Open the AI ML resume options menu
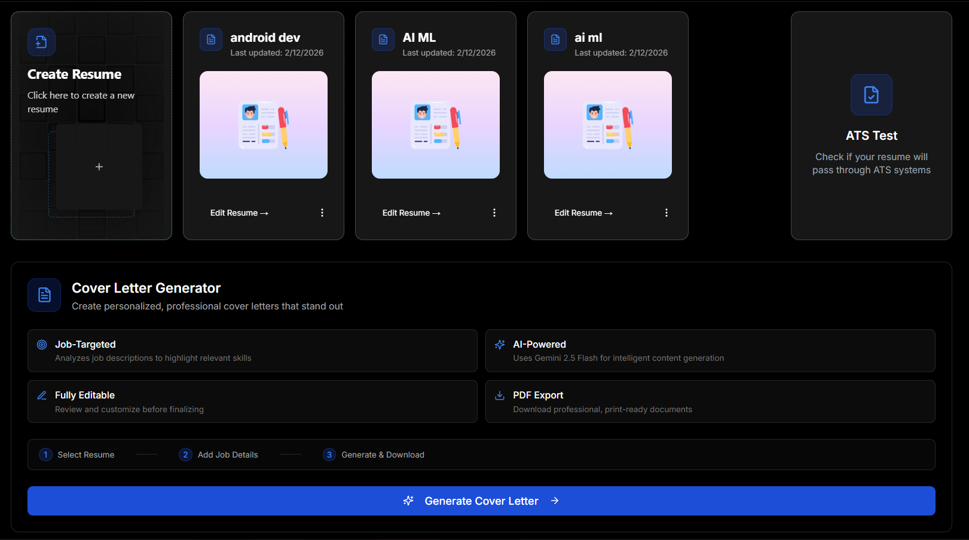 [x=494, y=213]
